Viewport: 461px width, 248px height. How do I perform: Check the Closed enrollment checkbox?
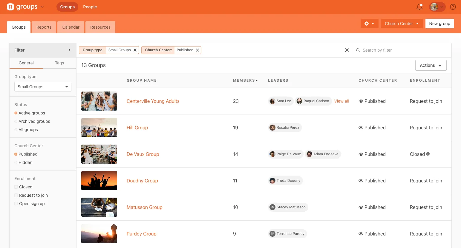16,187
